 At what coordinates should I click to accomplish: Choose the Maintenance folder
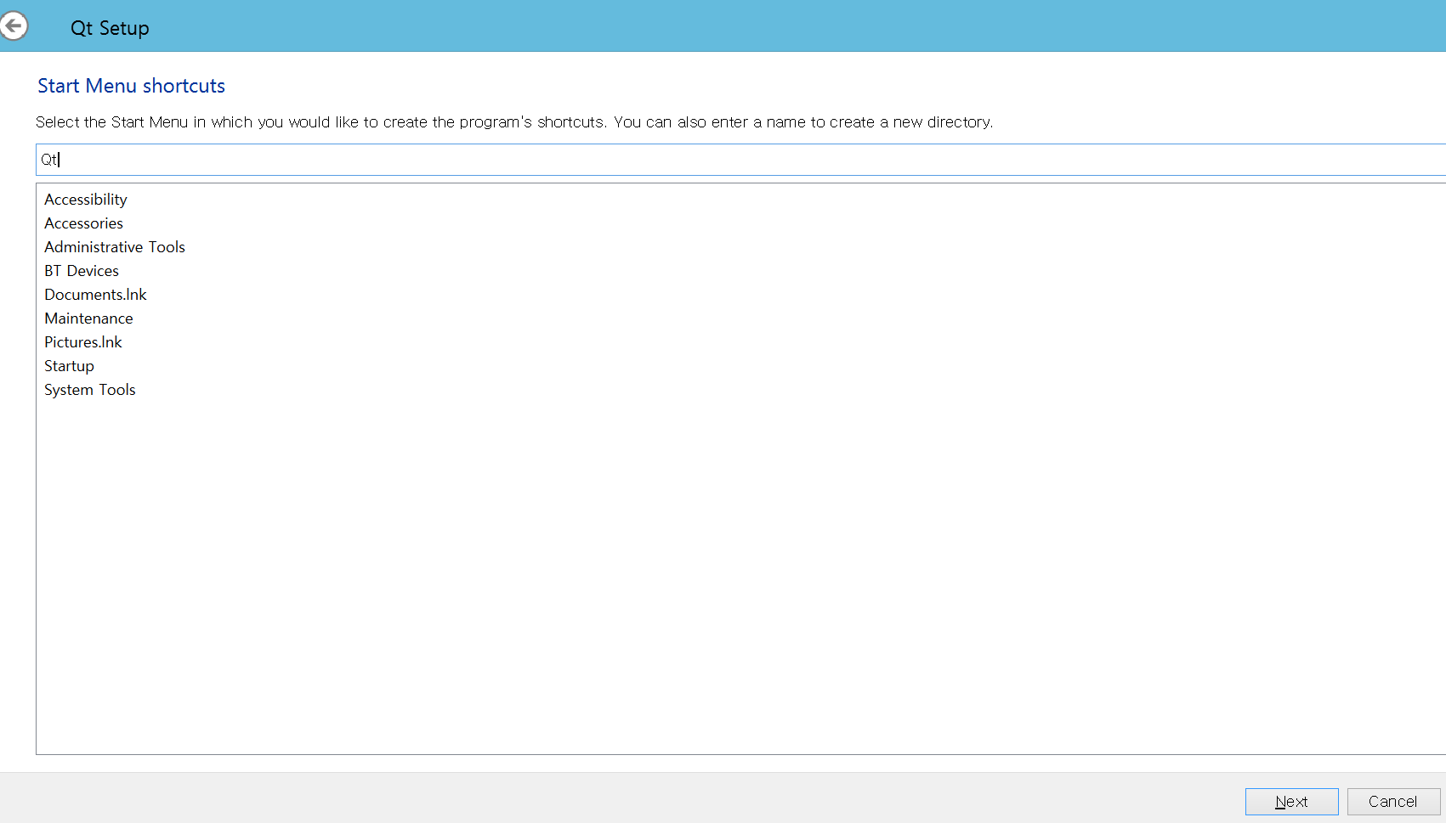[88, 318]
